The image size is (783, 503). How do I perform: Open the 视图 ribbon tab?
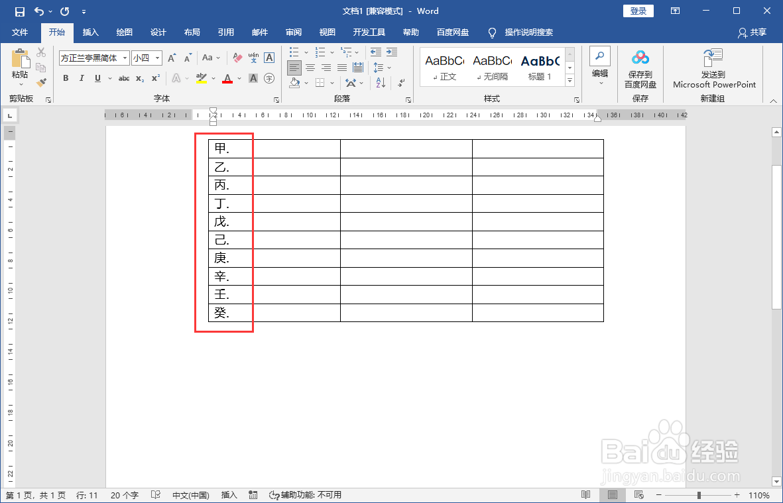tap(327, 32)
